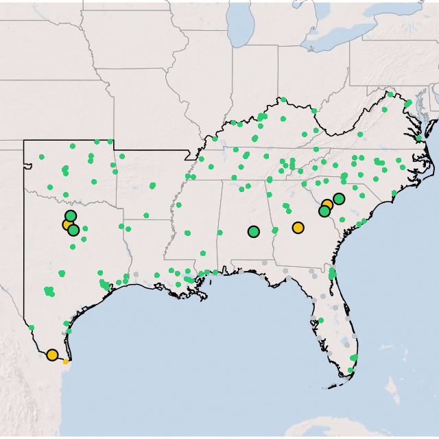Select the green dot in central Mississippi
The width and height of the screenshot is (439, 439).
click(x=187, y=233)
